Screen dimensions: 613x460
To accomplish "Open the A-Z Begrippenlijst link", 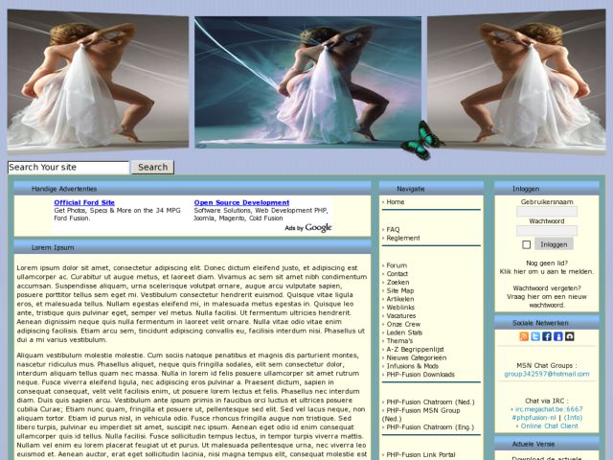I will pyautogui.click(x=415, y=349).
